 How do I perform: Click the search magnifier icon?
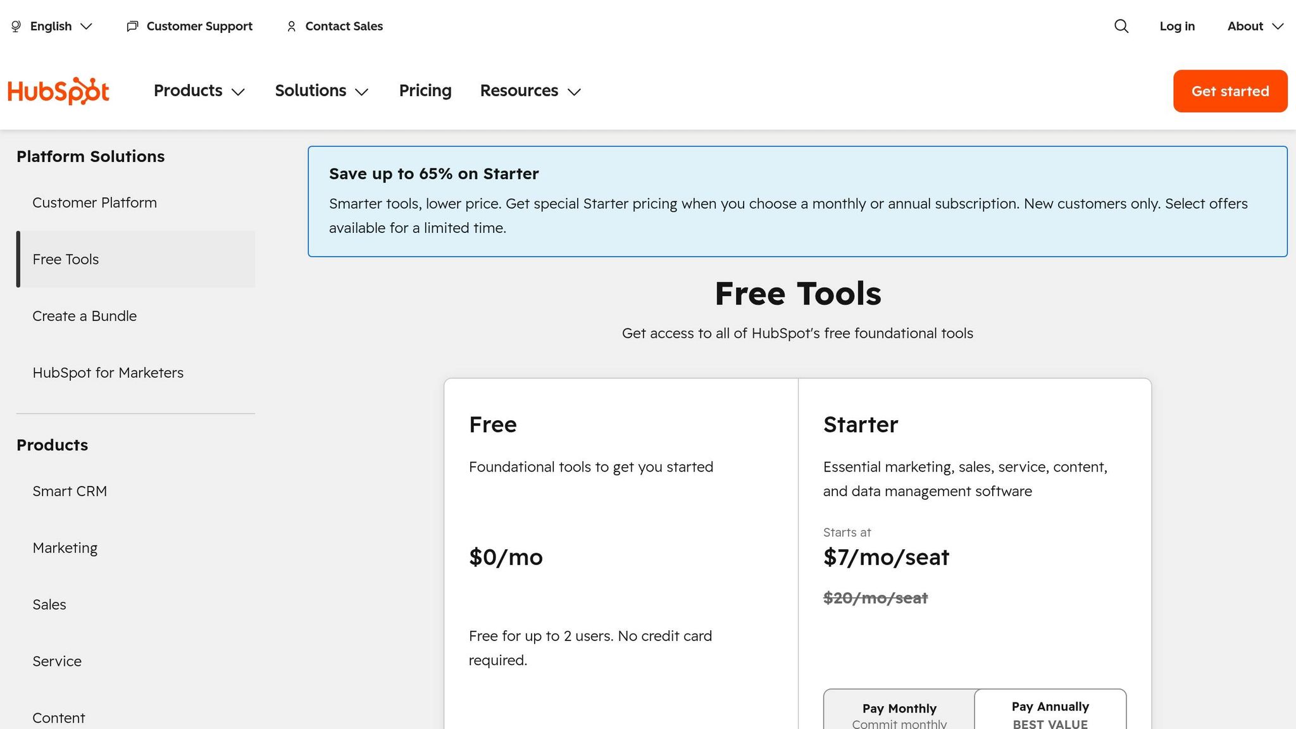[1121, 26]
